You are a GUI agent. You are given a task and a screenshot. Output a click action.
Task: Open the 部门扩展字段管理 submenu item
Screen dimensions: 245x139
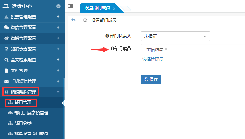pos(31,113)
